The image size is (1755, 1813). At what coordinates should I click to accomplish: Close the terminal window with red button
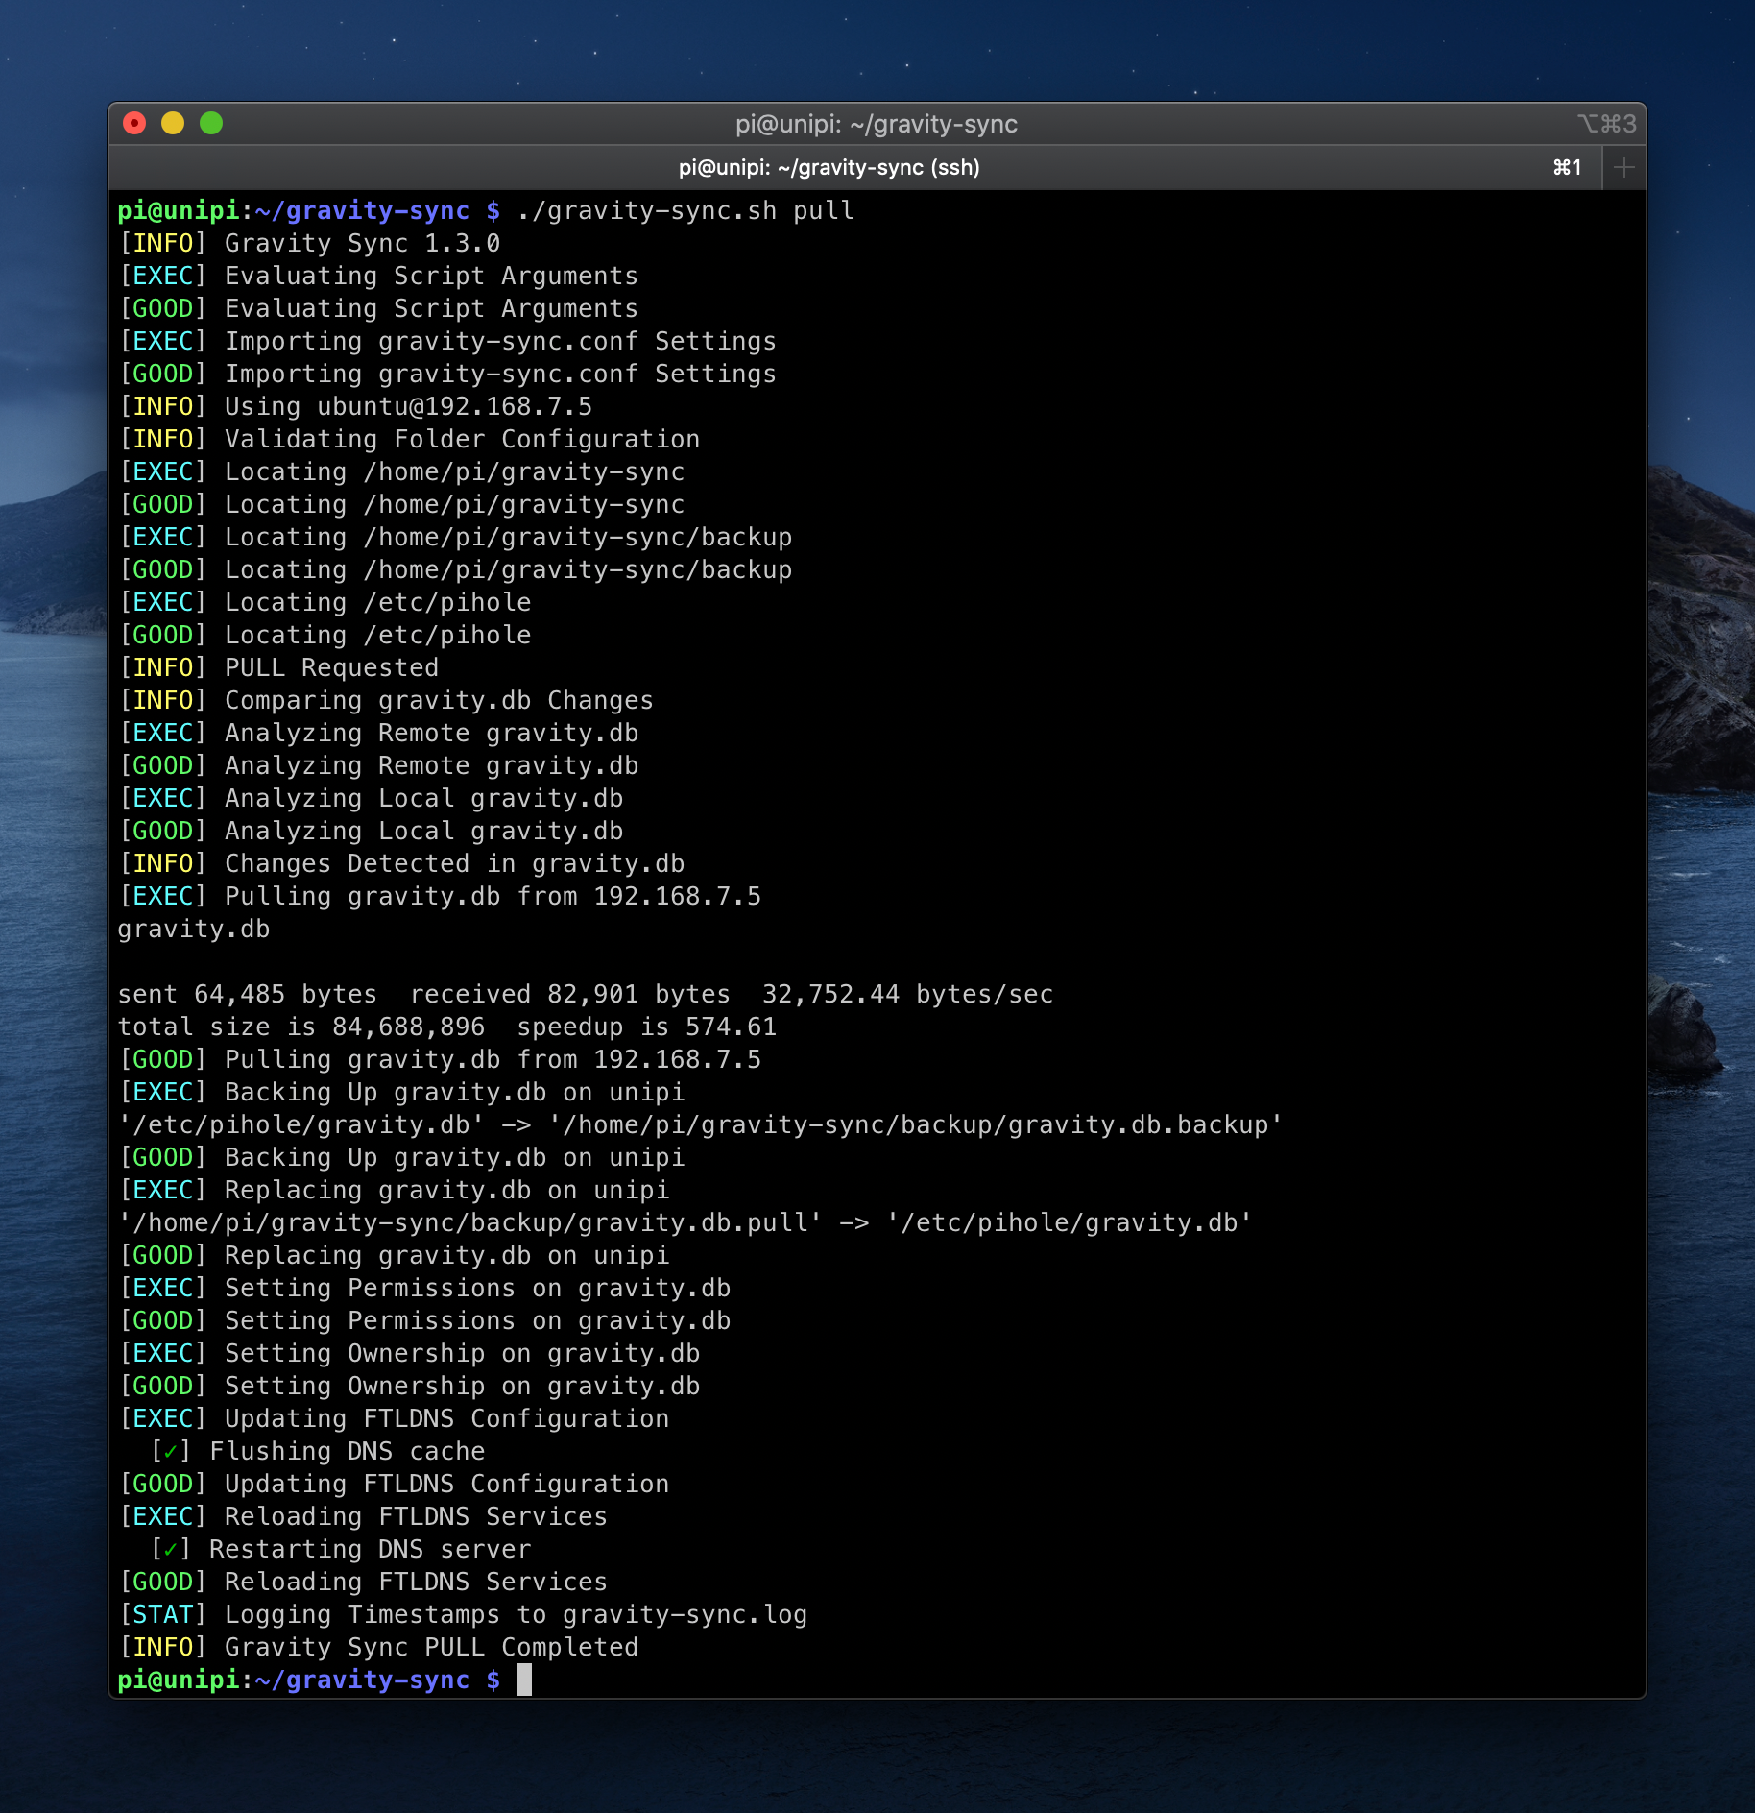134,123
